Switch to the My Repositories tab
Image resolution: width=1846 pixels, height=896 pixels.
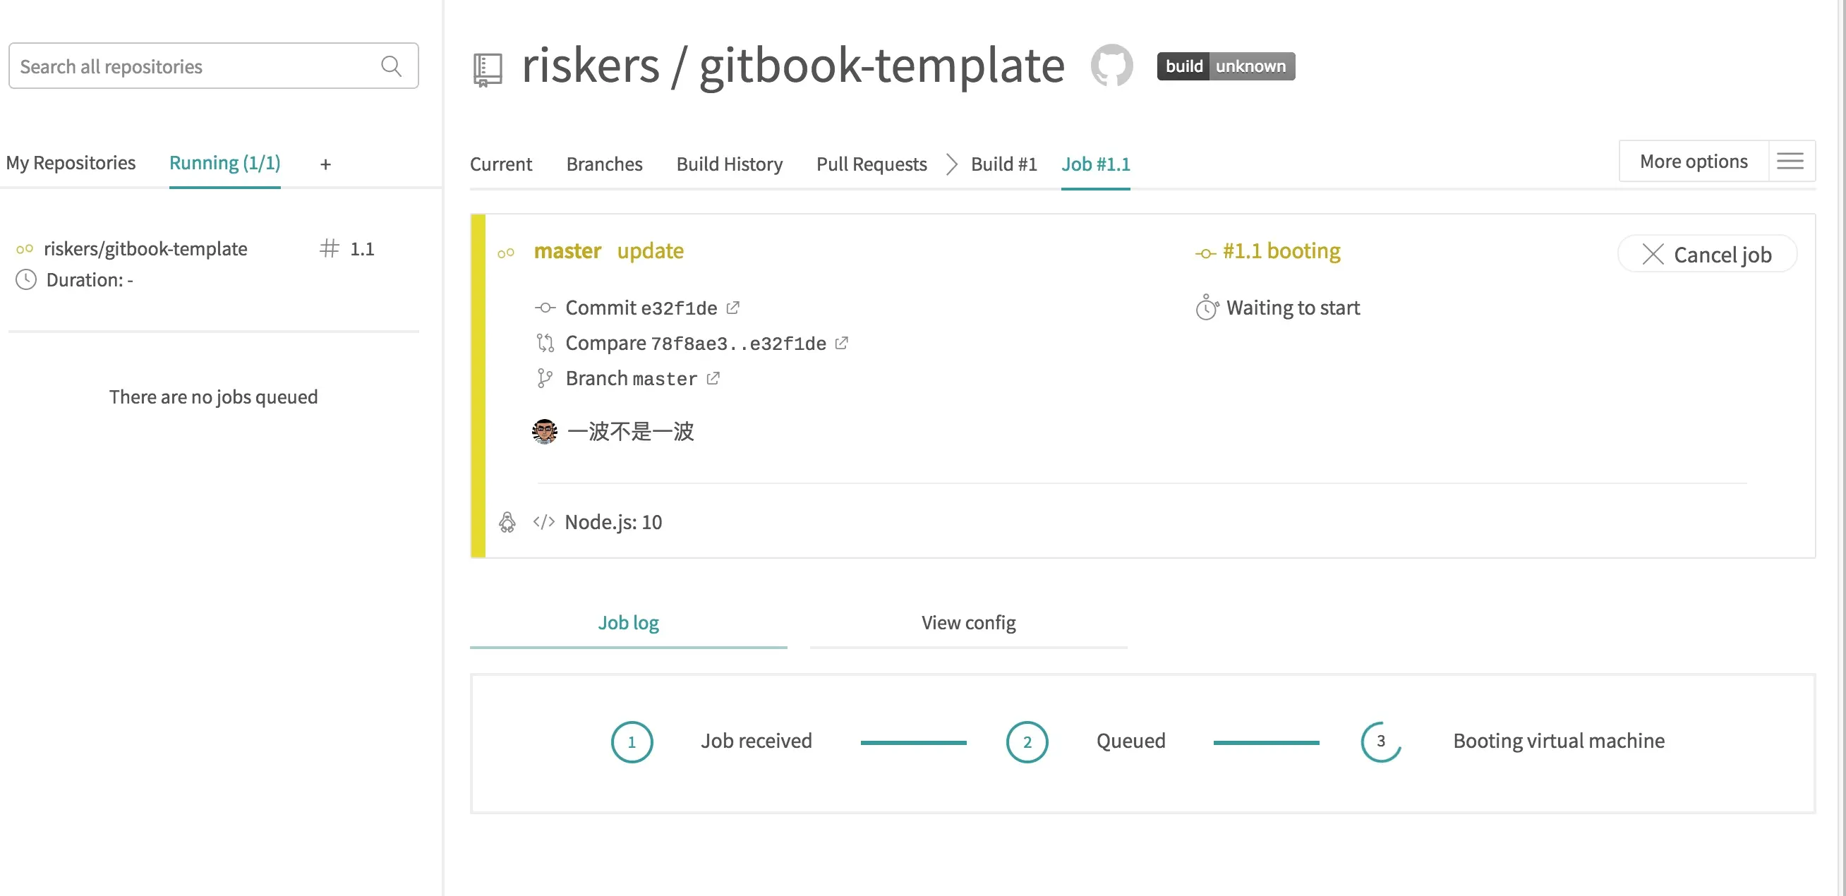(71, 162)
